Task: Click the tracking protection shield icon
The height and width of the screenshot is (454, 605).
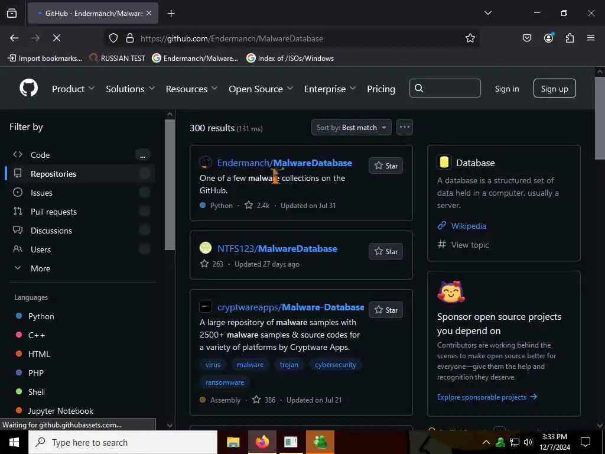Action: tap(113, 38)
